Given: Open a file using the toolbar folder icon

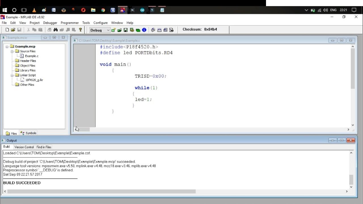Looking at the screenshot, I should [x=13, y=30].
